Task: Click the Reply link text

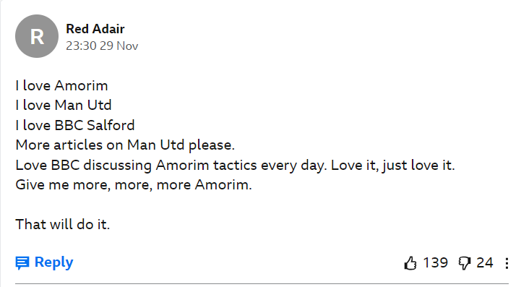Action: point(53,262)
